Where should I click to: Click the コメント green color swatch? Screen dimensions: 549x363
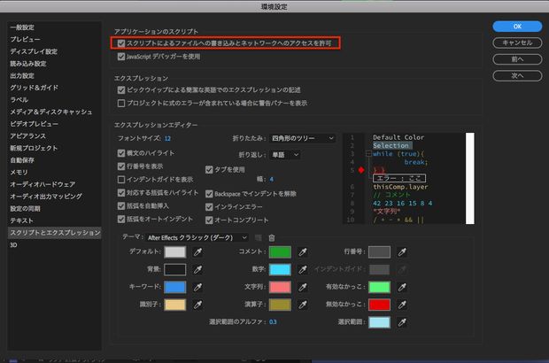pyautogui.click(x=280, y=251)
